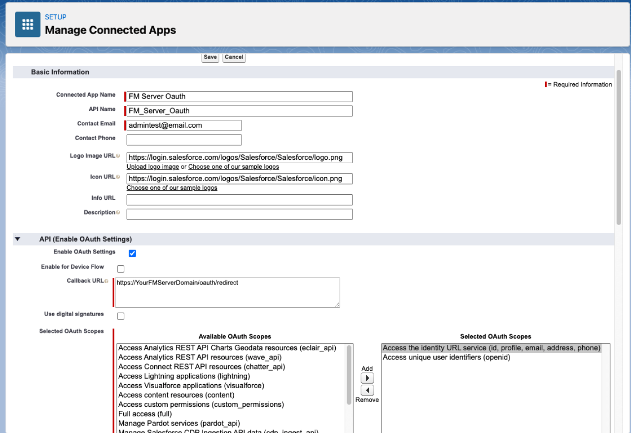Click the Add scope arrow button
Screen dimensions: 631x433
coord(367,378)
